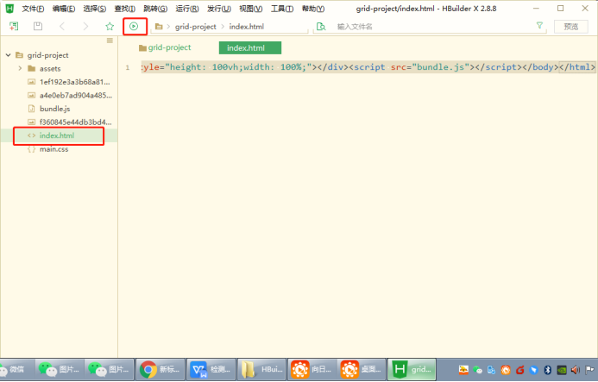Click index.html in breadcrumb path
The image size is (598, 382).
point(247,27)
